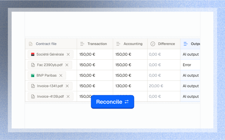Open the BNP Paribas file chip
The height and width of the screenshot is (140, 225).
coord(46,76)
